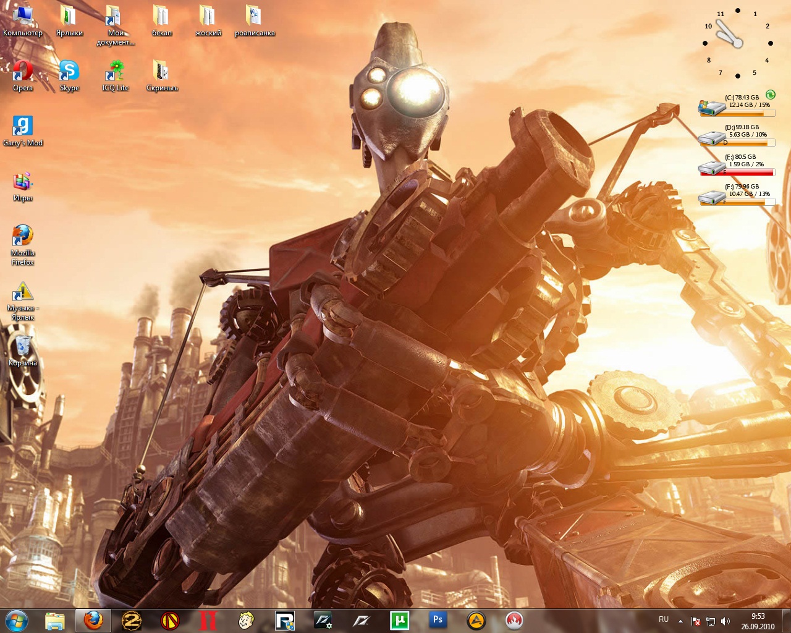Open drive C: in the drive gadget
The width and height of the screenshot is (791, 633).
712,108
